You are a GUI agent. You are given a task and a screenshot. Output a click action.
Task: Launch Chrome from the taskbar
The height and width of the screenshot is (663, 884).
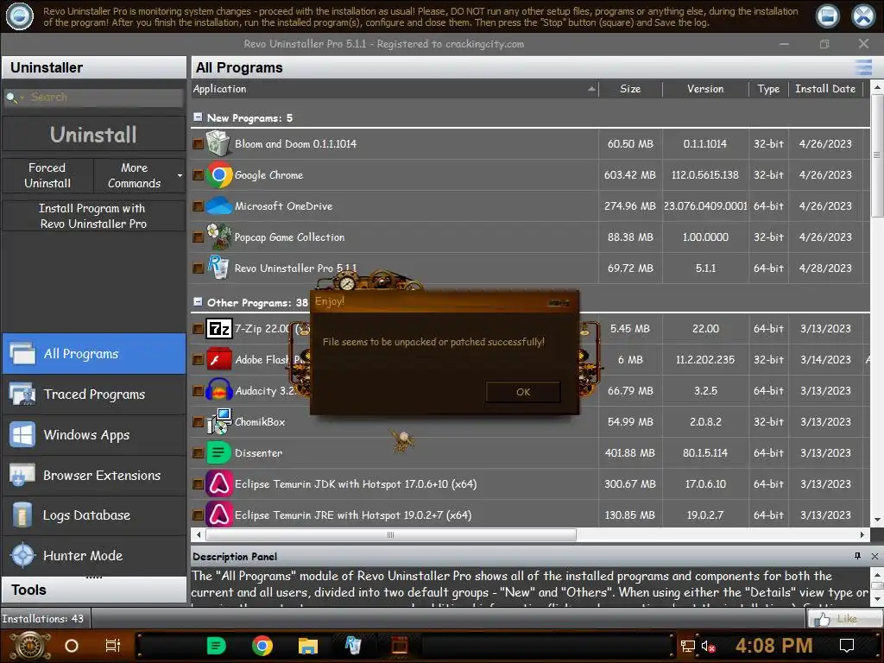[262, 646]
